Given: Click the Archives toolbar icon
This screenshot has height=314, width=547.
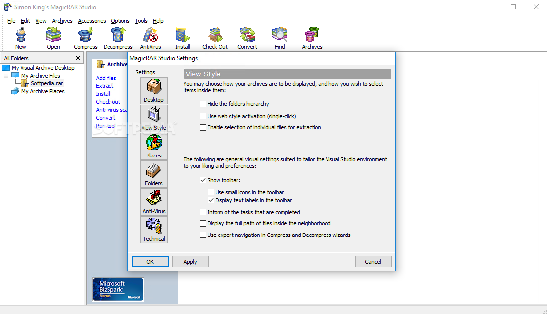Looking at the screenshot, I should [x=312, y=38].
